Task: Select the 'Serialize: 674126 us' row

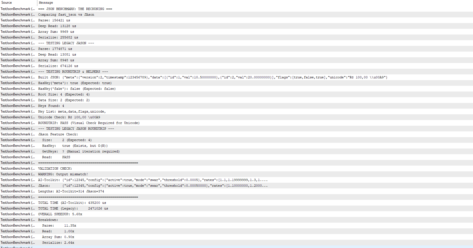Action: pos(236,66)
